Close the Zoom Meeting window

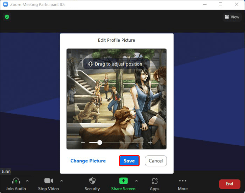[x=236, y=4]
